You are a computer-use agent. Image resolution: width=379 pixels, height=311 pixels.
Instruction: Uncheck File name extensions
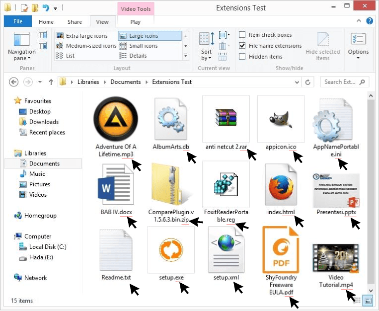[242, 46]
